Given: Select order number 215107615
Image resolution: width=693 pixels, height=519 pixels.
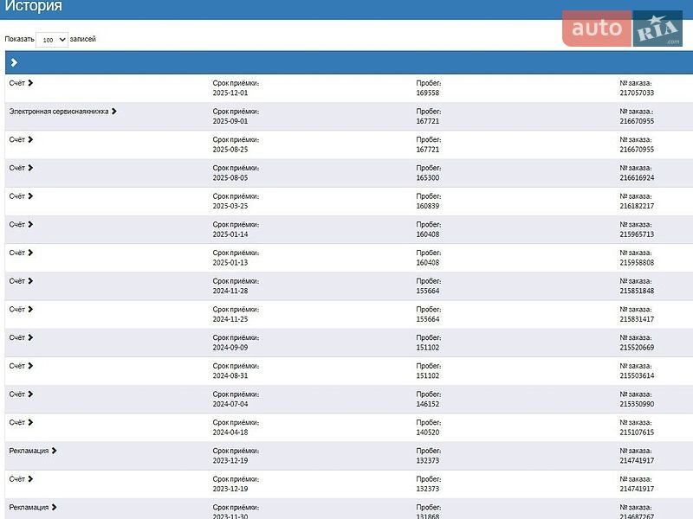Looking at the screenshot, I should pyautogui.click(x=637, y=432).
